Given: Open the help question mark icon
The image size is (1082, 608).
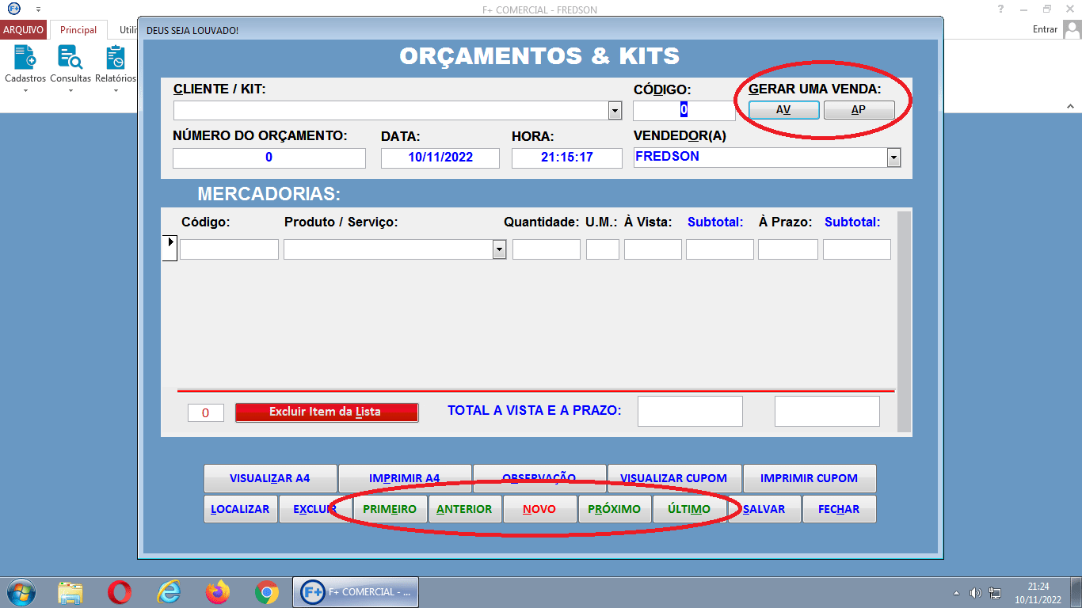Looking at the screenshot, I should tap(1001, 9).
